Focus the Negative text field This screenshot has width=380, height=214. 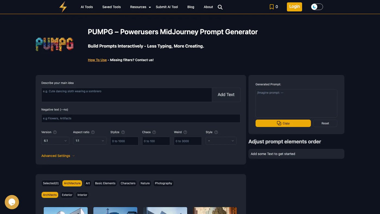pyautogui.click(x=141, y=118)
